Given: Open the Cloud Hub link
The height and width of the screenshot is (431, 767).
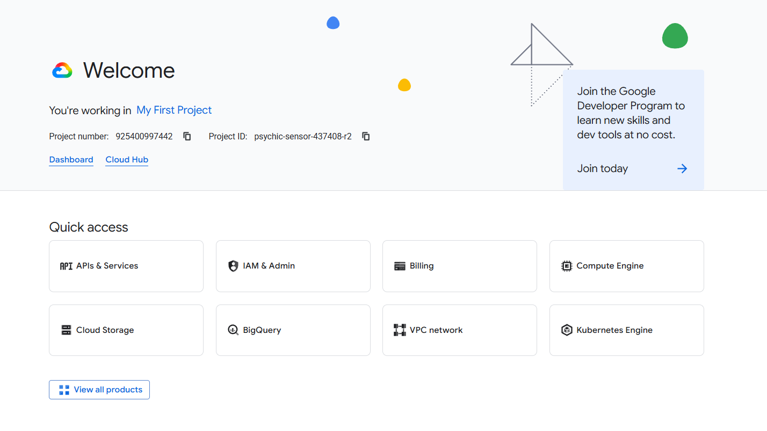Looking at the screenshot, I should point(127,160).
